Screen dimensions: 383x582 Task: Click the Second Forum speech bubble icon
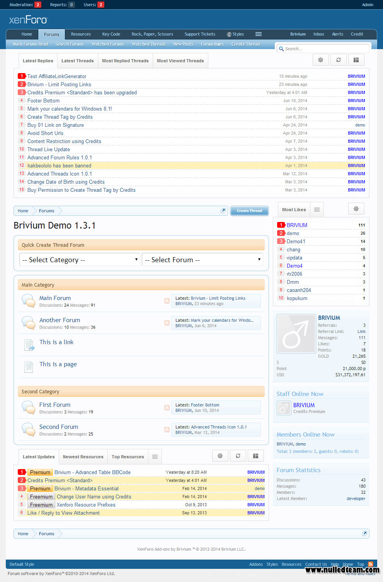tap(29, 429)
